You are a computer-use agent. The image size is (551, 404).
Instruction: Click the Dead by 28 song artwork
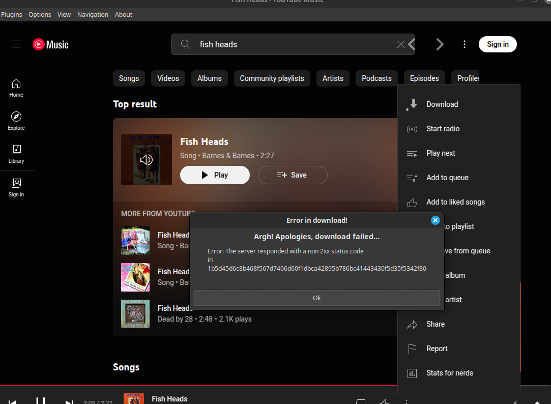(135, 314)
